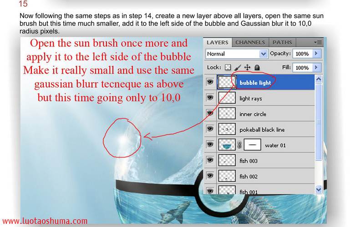Click the water 01 layer name

pos(275,145)
